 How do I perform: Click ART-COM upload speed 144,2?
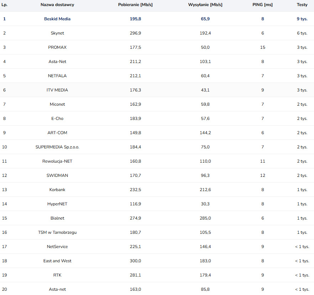point(205,132)
